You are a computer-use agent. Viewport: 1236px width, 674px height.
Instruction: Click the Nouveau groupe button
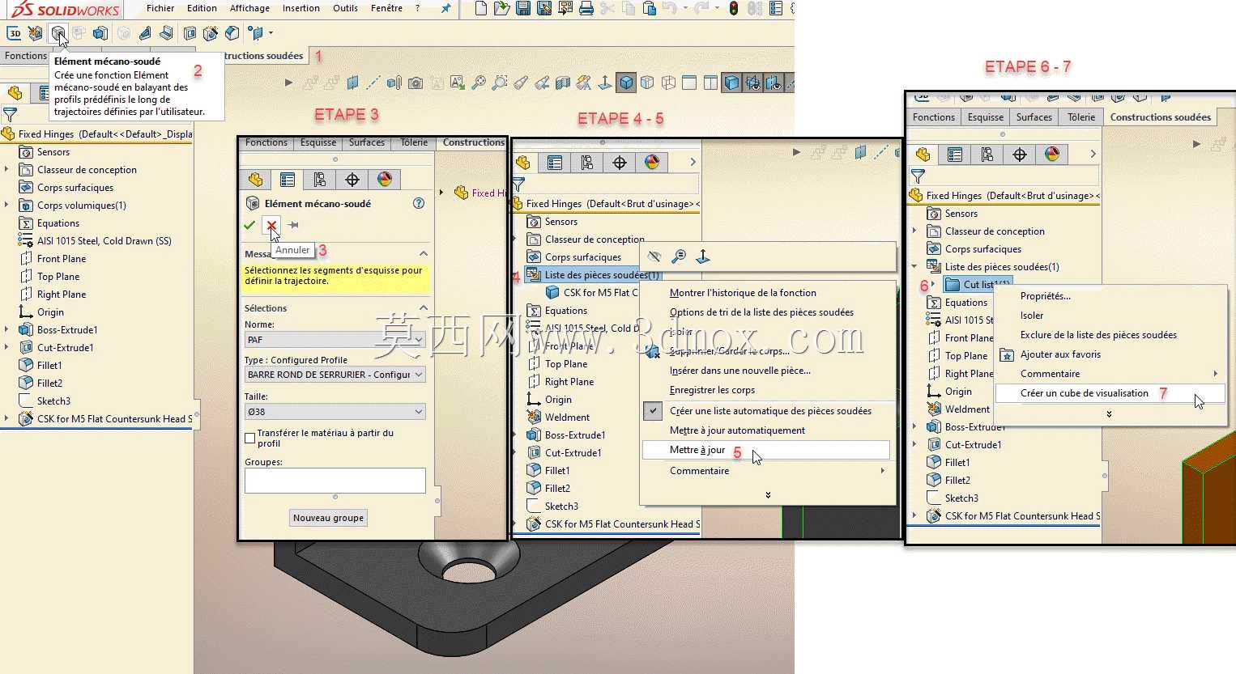[x=329, y=518]
